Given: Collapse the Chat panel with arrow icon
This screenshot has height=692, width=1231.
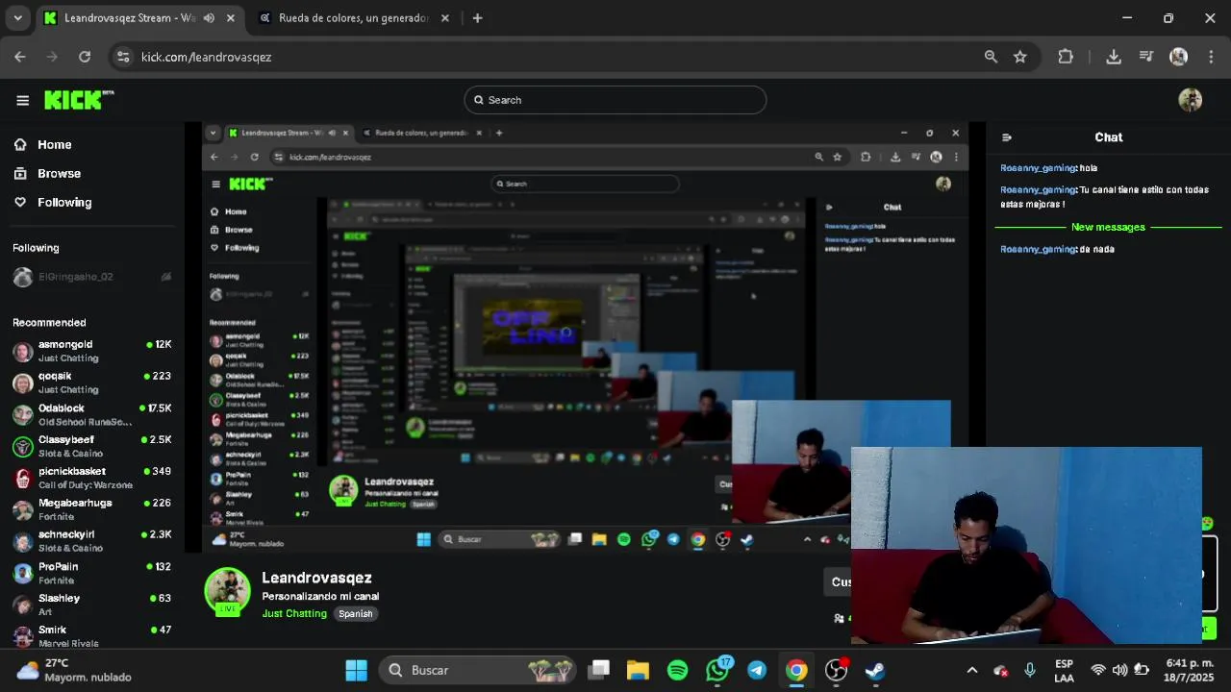Looking at the screenshot, I should pos(1007,137).
